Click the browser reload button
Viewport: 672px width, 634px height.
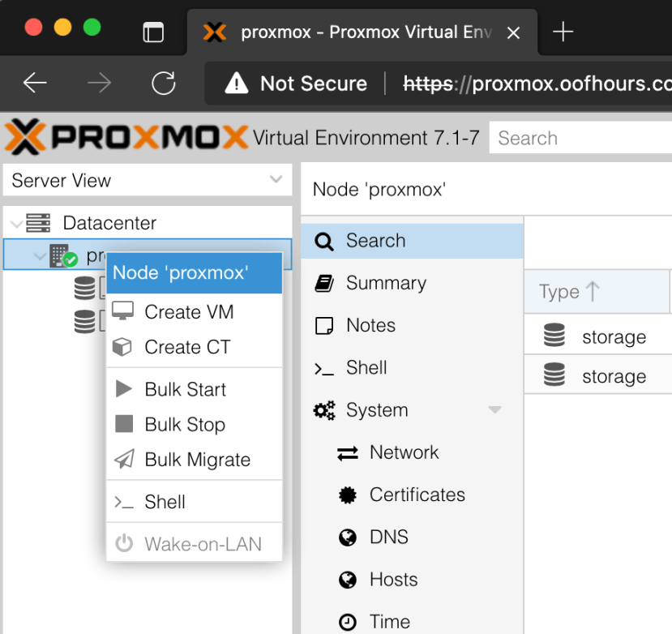tap(164, 83)
